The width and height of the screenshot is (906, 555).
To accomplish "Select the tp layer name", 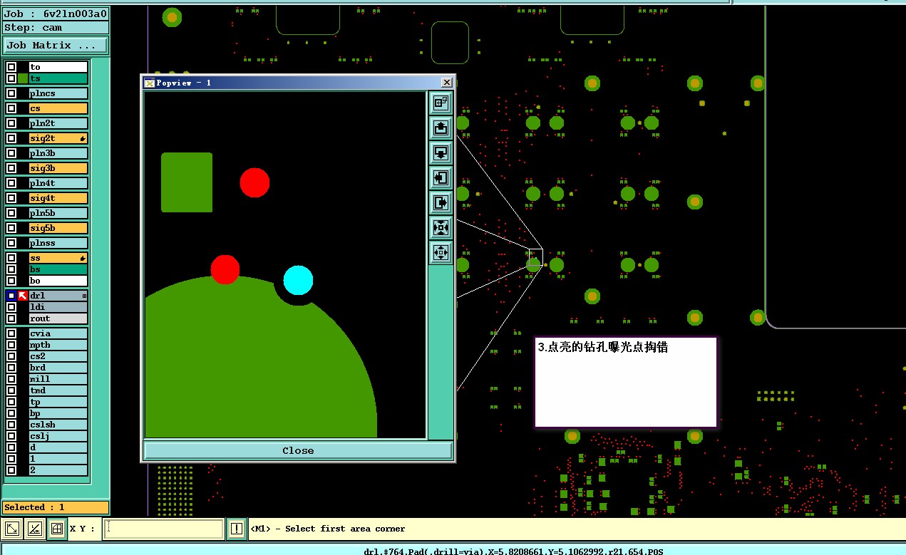I will pyautogui.click(x=58, y=402).
